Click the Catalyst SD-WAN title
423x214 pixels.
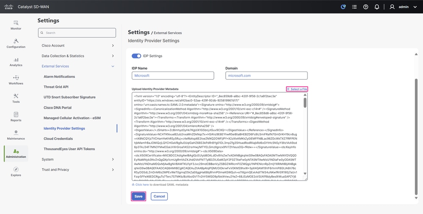click(33, 7)
